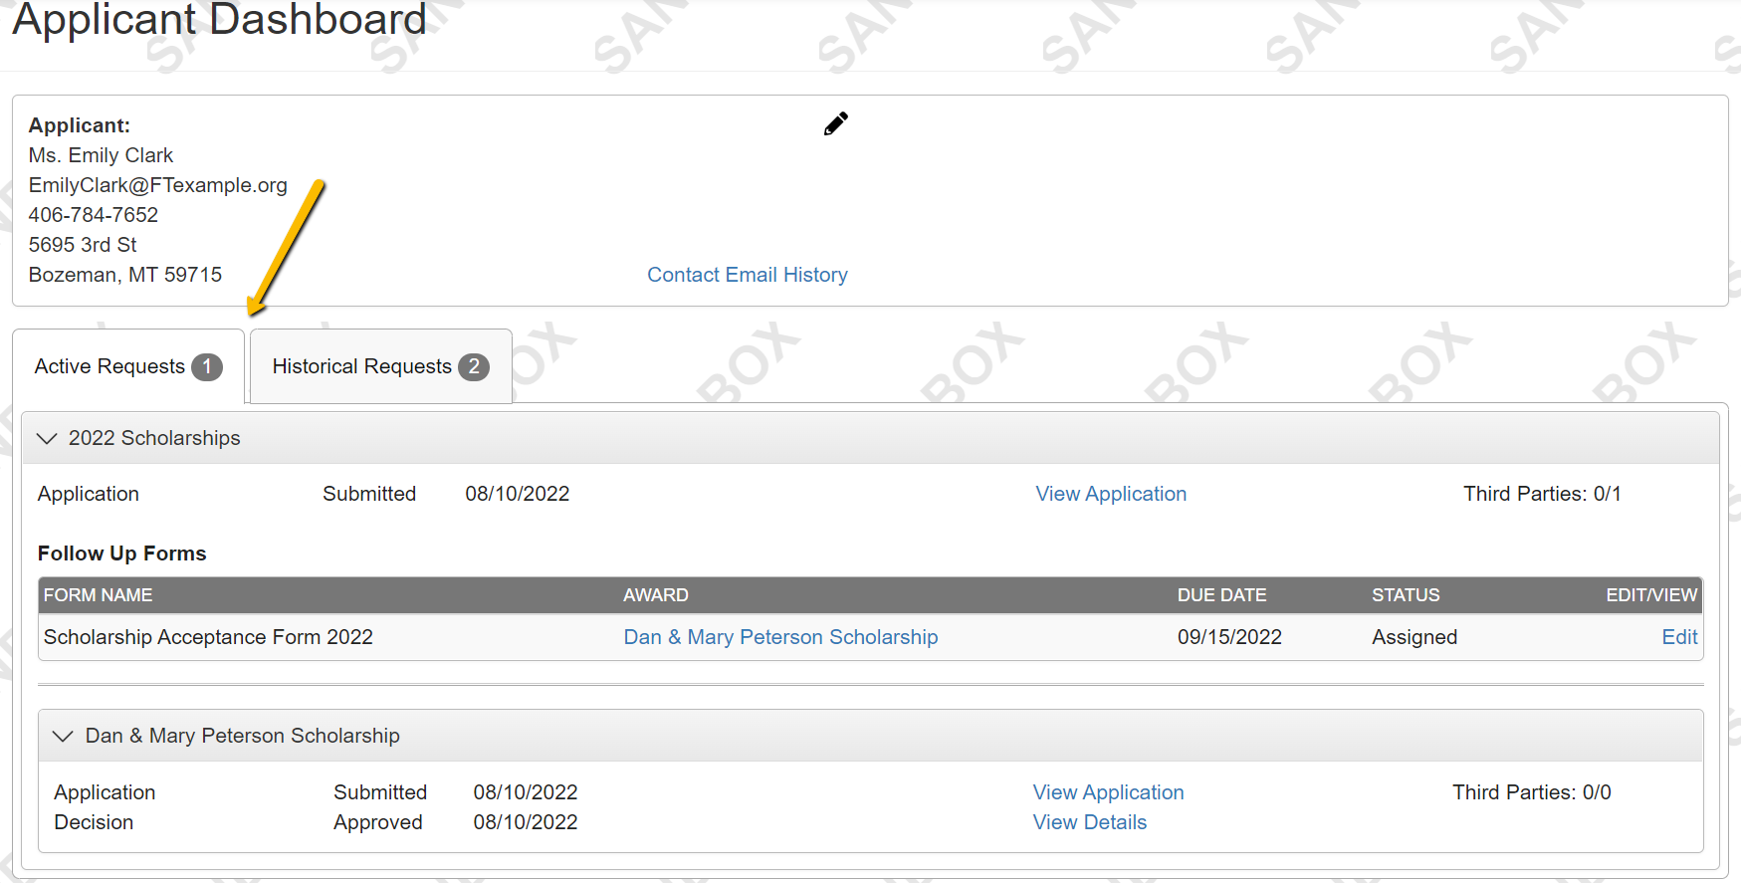The image size is (1741, 883).
Task: Click the STATUS column header
Action: tap(1406, 595)
